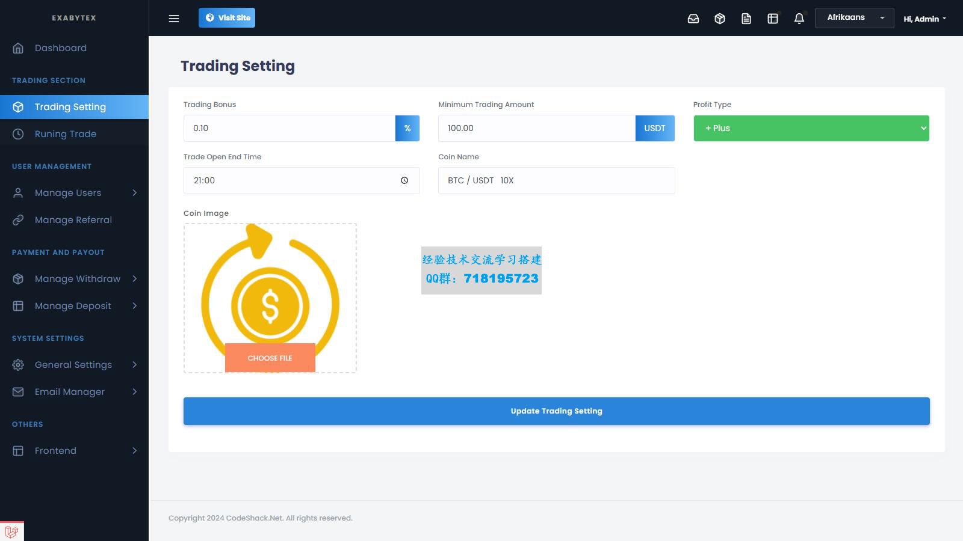Open the Afrikaans language dropdown
This screenshot has width=963, height=541.
(x=854, y=18)
